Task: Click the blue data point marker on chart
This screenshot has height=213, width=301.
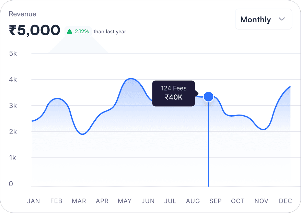Action: point(208,97)
